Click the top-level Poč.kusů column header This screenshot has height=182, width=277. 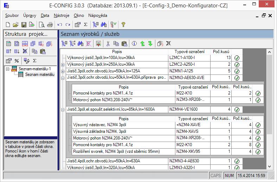(x=221, y=52)
